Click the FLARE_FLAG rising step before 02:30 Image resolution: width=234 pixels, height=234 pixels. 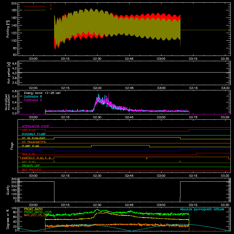click(x=91, y=146)
